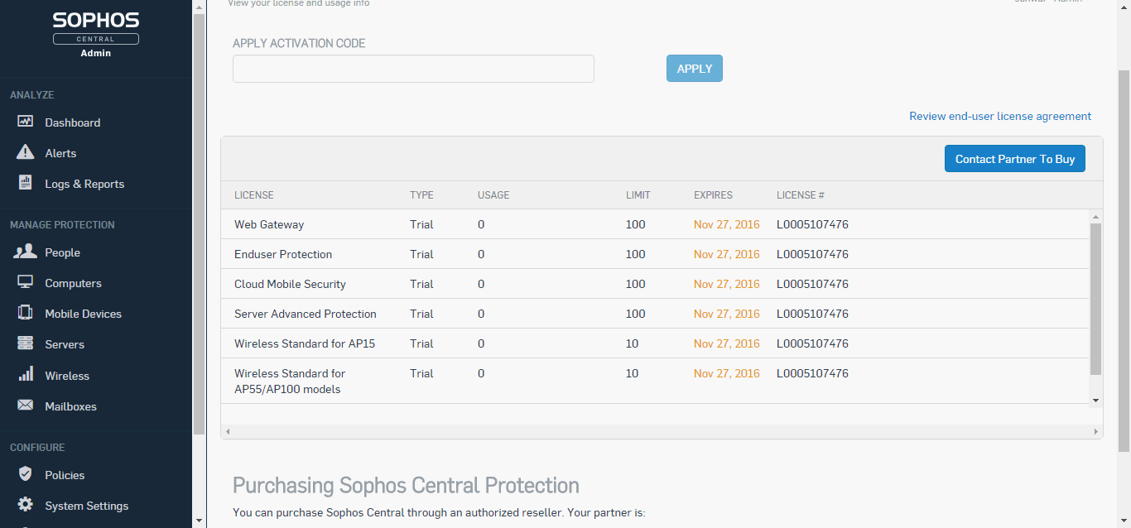The image size is (1131, 528).
Task: Click the limit 100 in Enduser Protection row
Action: tap(636, 254)
